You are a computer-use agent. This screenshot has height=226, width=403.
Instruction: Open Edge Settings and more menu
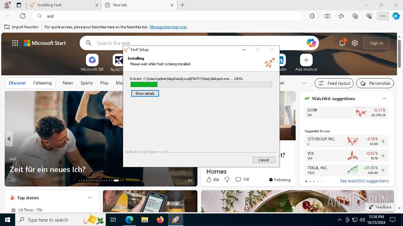click(383, 16)
